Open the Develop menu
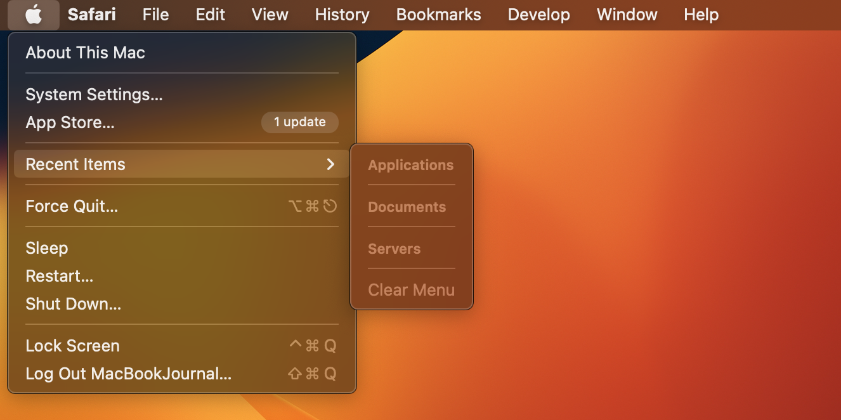 coord(538,15)
